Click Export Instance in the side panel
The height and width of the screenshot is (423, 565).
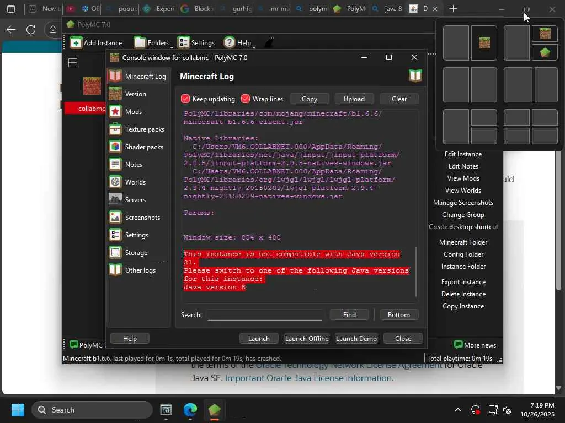tap(463, 282)
